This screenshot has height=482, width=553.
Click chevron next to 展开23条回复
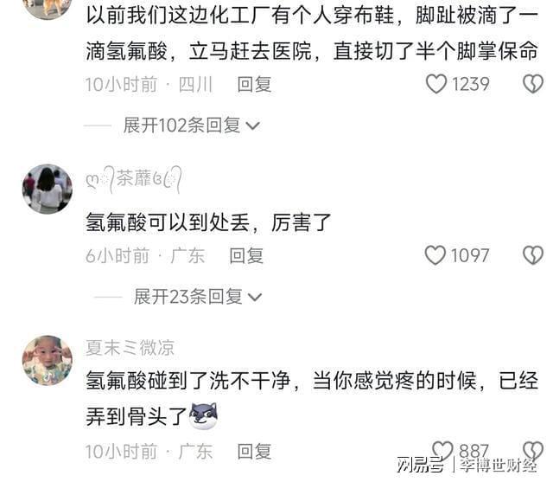[255, 298]
